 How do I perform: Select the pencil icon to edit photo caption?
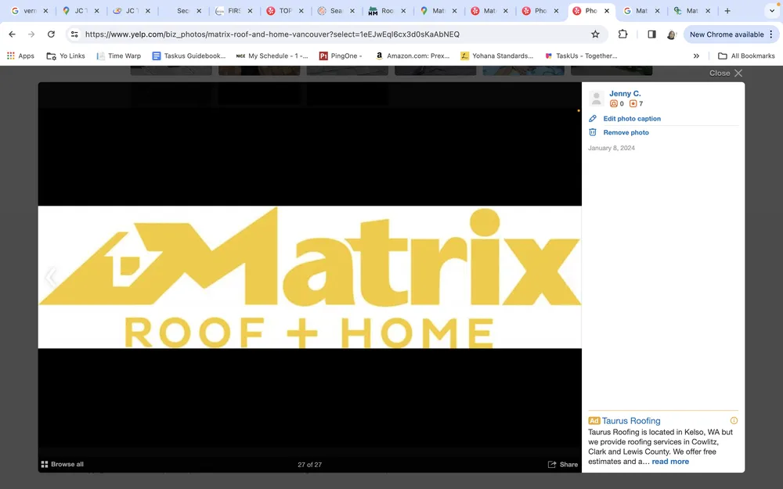pos(593,118)
